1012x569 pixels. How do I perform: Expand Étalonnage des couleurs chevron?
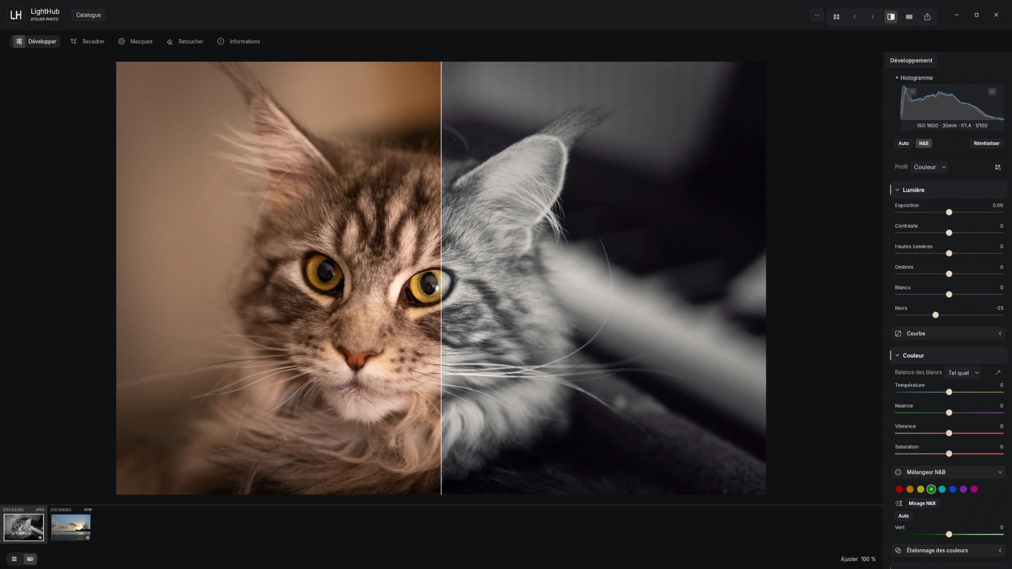(1000, 551)
